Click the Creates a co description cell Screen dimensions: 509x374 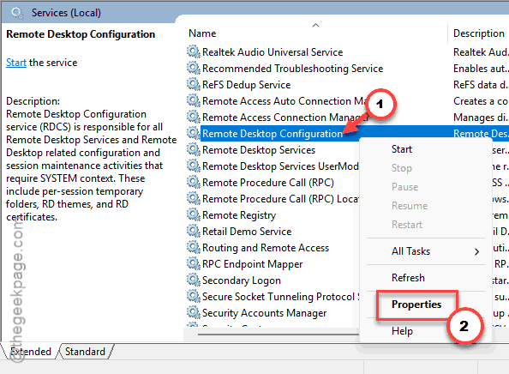pos(481,100)
